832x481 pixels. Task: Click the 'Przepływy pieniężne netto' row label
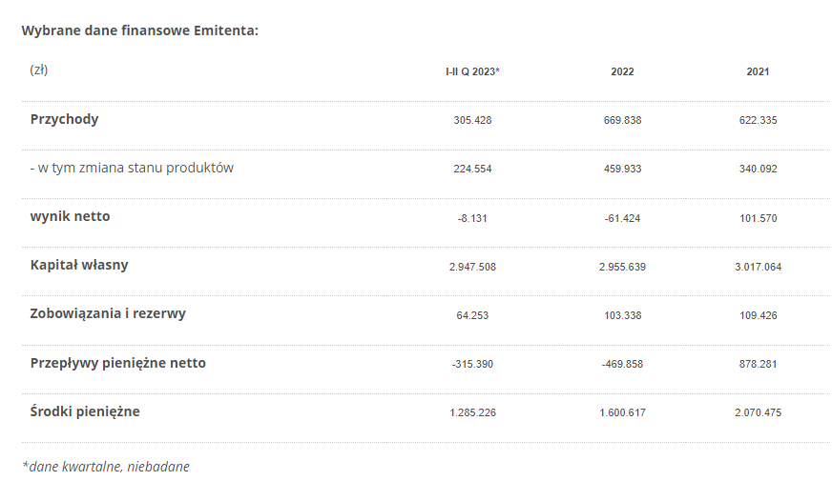point(117,363)
